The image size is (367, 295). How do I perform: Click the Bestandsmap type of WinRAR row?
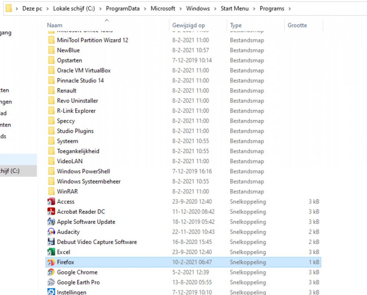[x=247, y=192]
